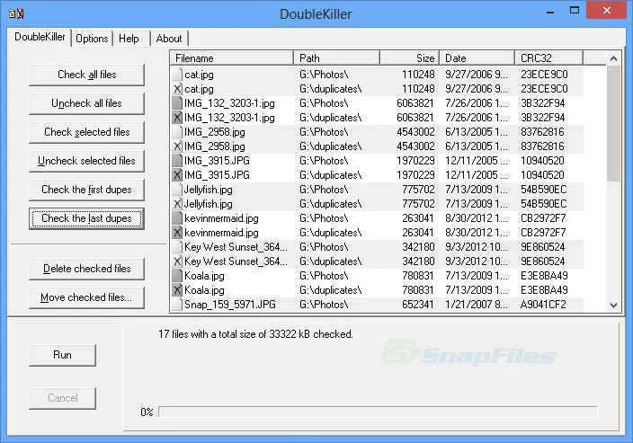Click Uncheck selected files button
Image resolution: width=633 pixels, height=443 pixels.
click(87, 161)
